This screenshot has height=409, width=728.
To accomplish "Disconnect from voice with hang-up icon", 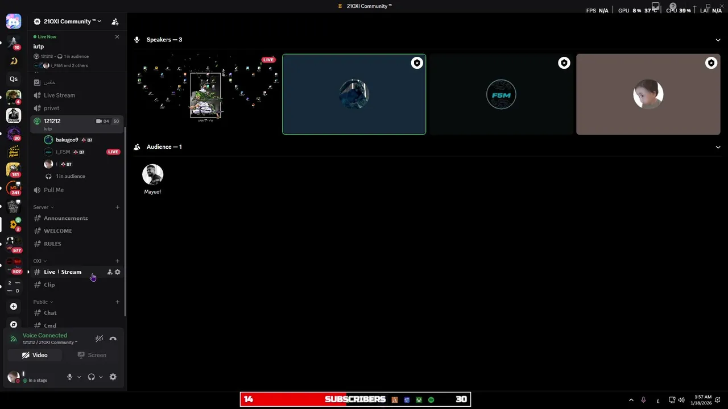I will (113, 339).
